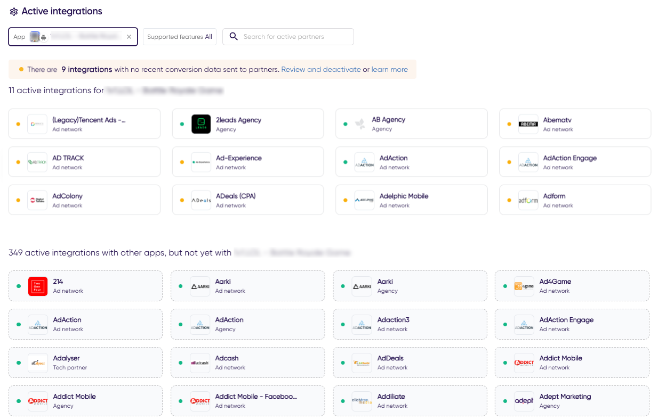Click the settings gear beside Active integrations

tap(14, 11)
